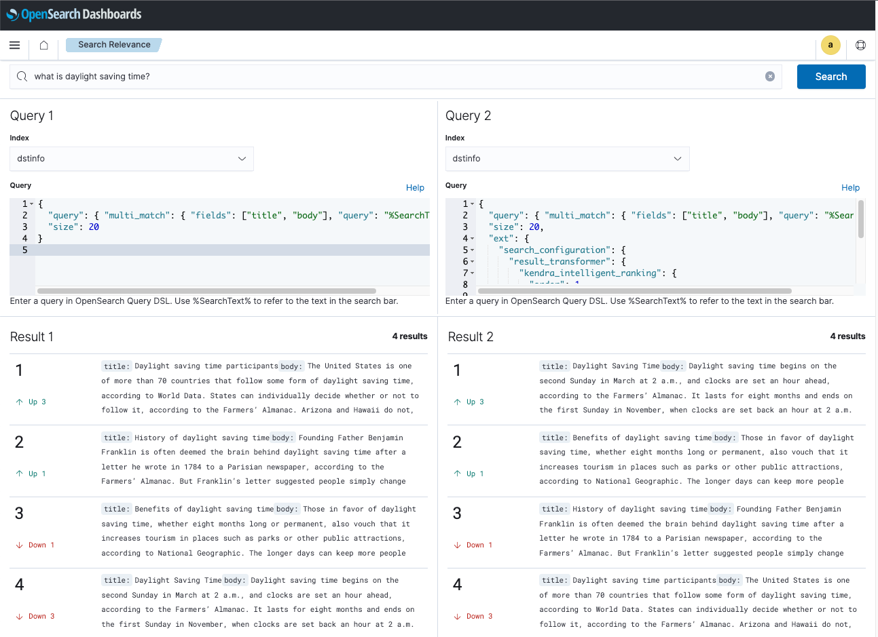Open the Query 2 index dropdown
The height and width of the screenshot is (637, 878).
pyautogui.click(x=567, y=159)
